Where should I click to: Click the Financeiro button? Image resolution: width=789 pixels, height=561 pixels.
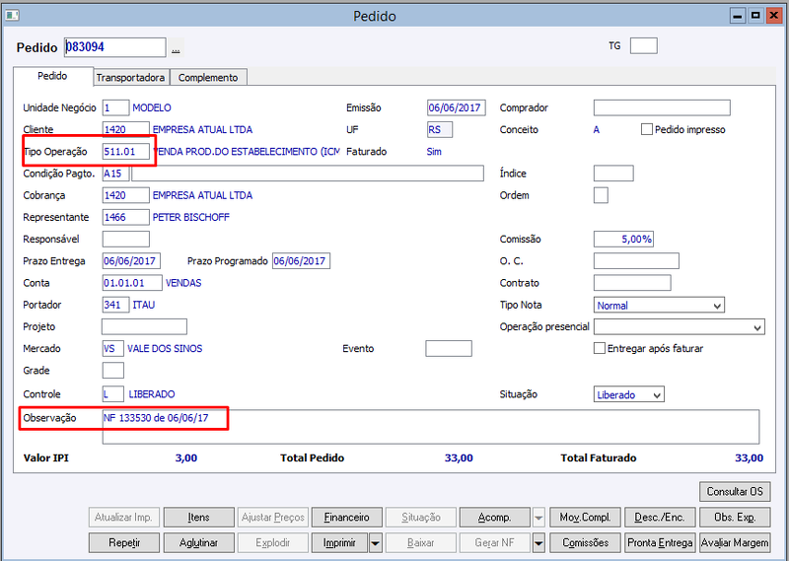coord(347,518)
